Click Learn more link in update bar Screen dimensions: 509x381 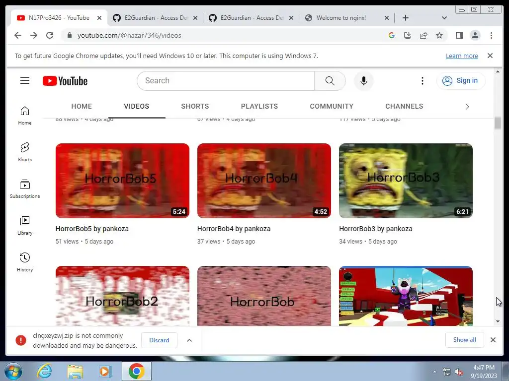pyautogui.click(x=462, y=56)
